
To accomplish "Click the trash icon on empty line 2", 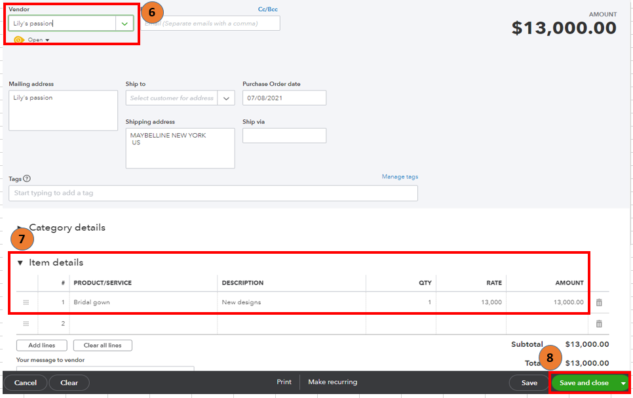I will [599, 323].
